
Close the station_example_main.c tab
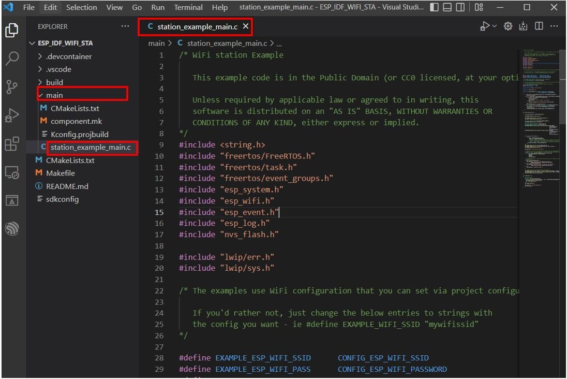[x=246, y=26]
